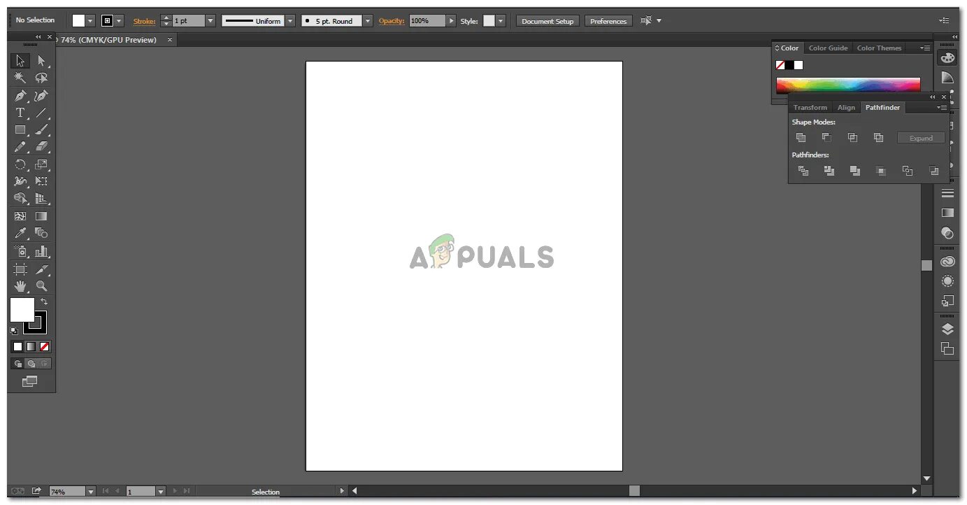967x505 pixels.
Task: Apply the Merge pathfinder
Action: point(855,171)
